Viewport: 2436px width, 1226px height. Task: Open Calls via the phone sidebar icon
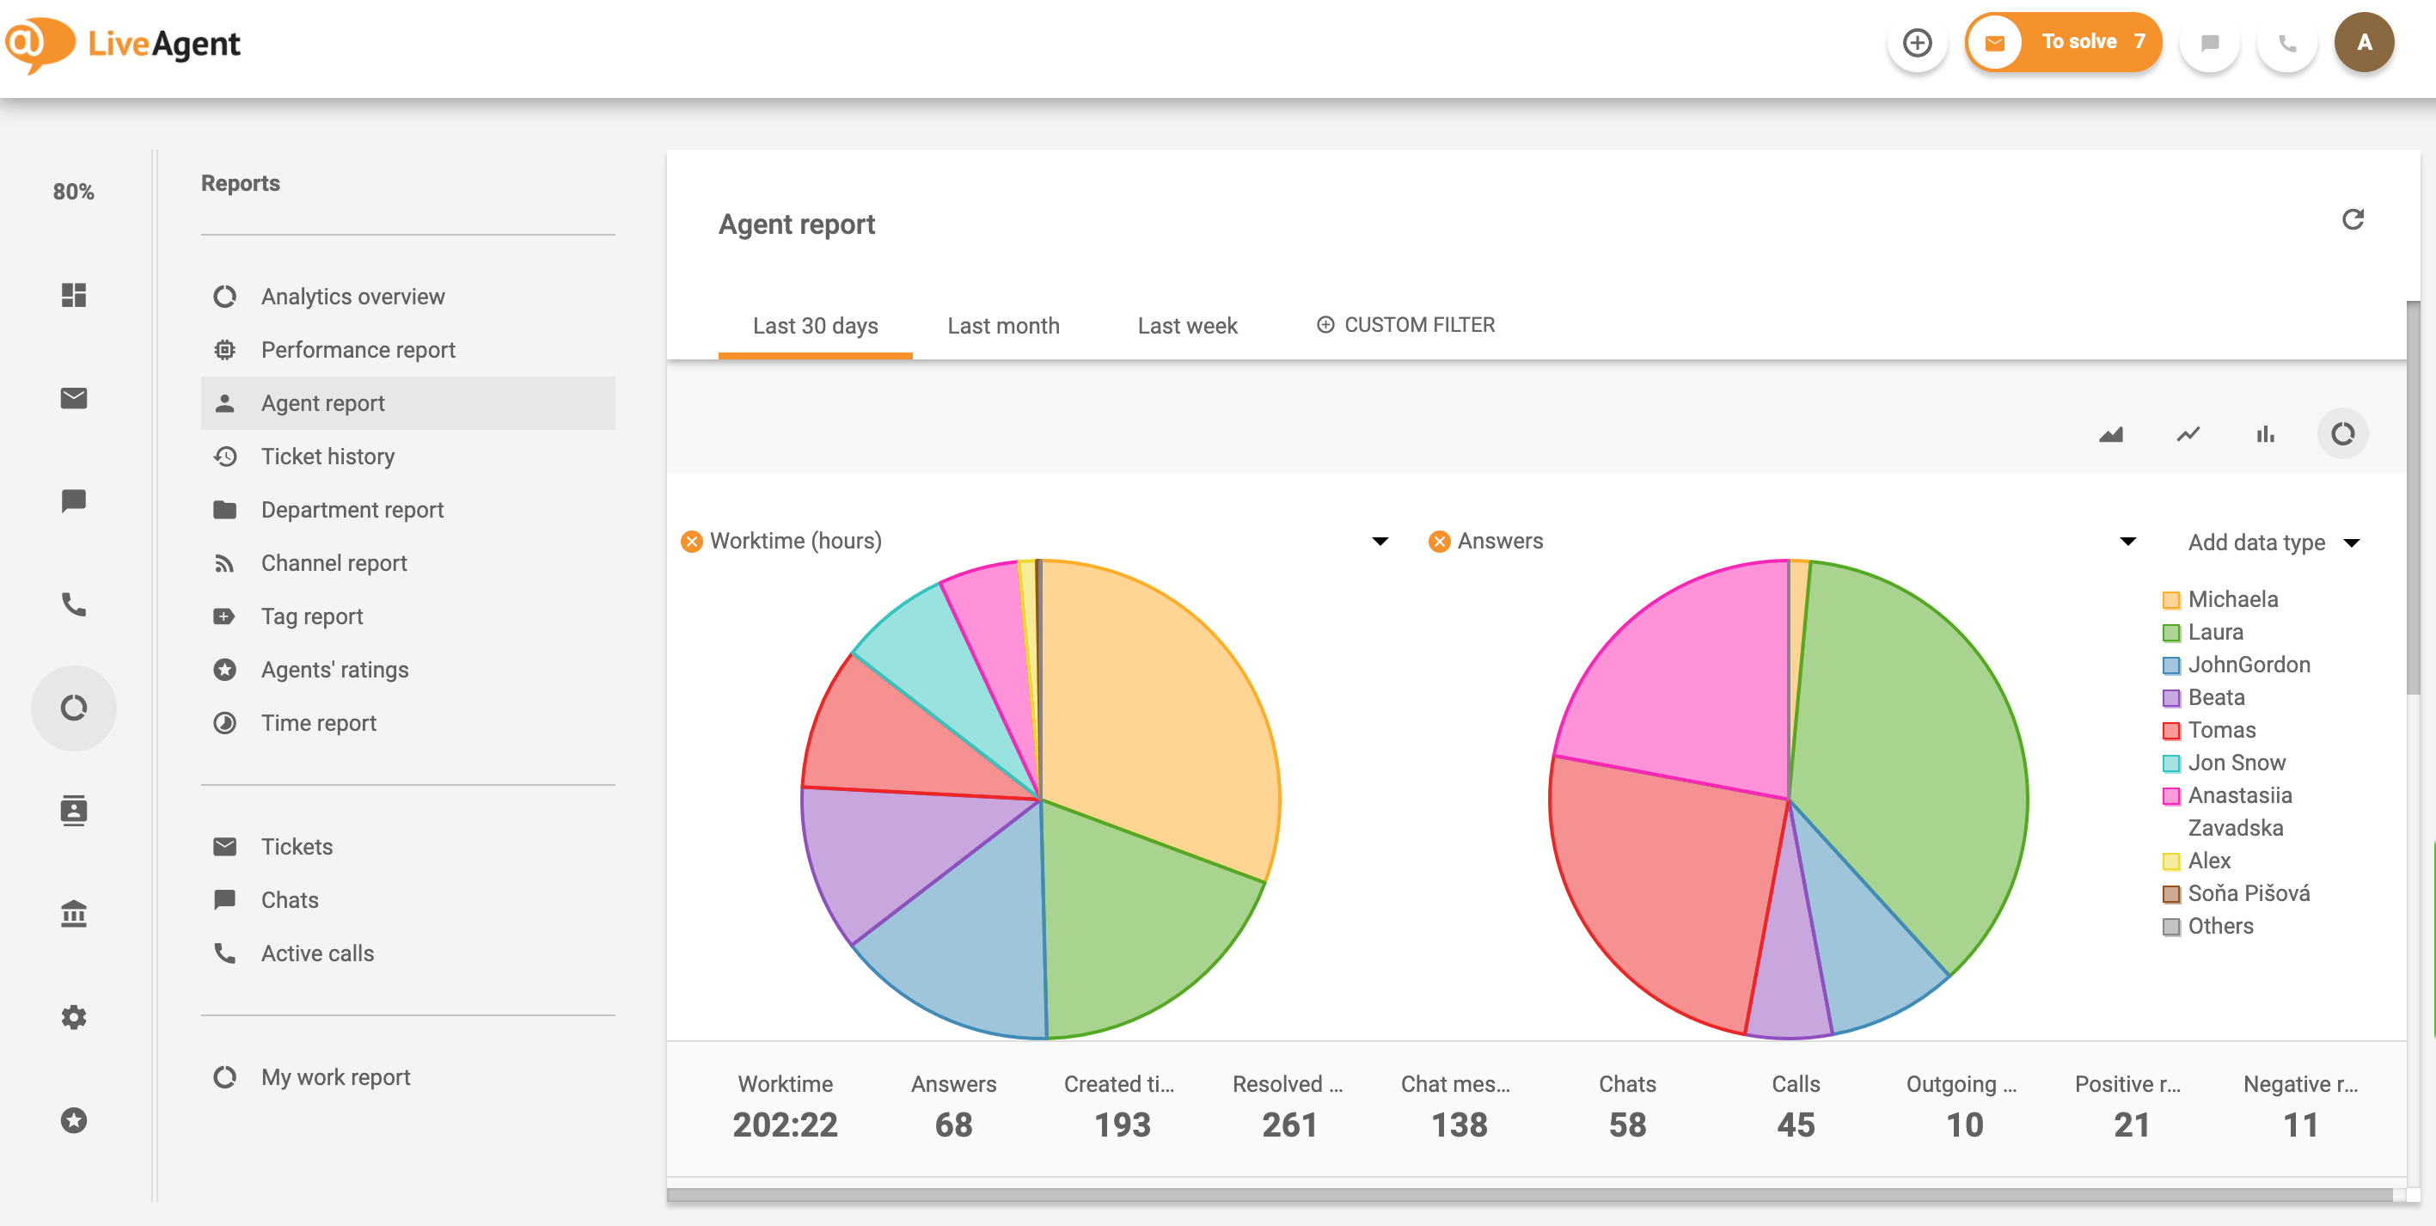74,605
